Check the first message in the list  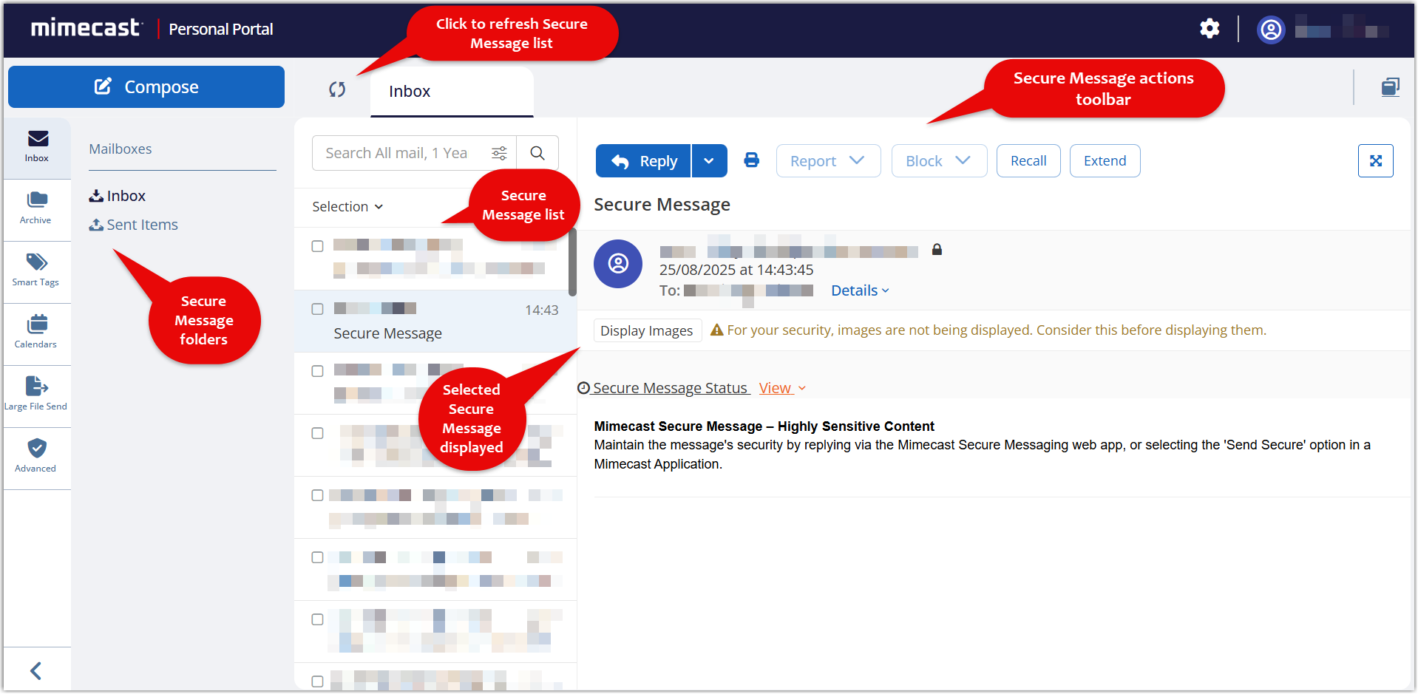pos(317,246)
